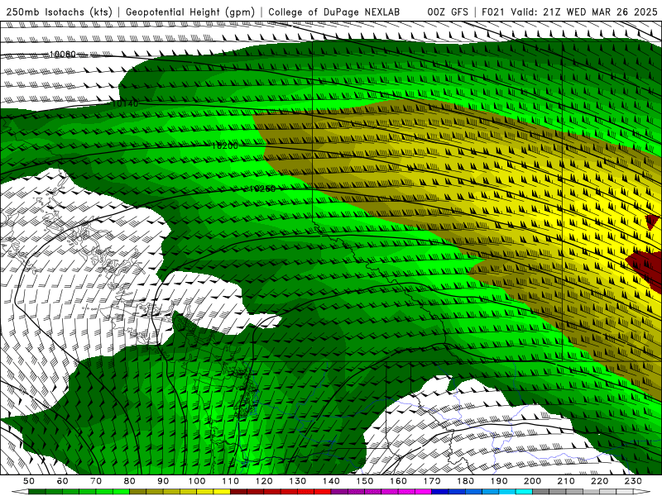Click the 'F021' forecast hour text
662x496 pixels.
pos(493,12)
